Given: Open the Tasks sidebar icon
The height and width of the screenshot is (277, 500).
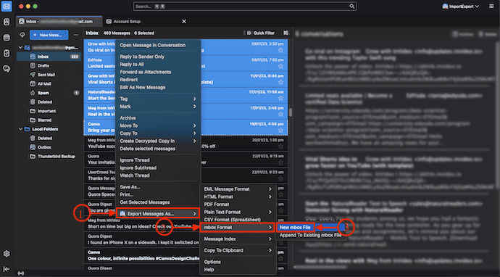Looking at the screenshot, I should pyautogui.click(x=7, y=53).
